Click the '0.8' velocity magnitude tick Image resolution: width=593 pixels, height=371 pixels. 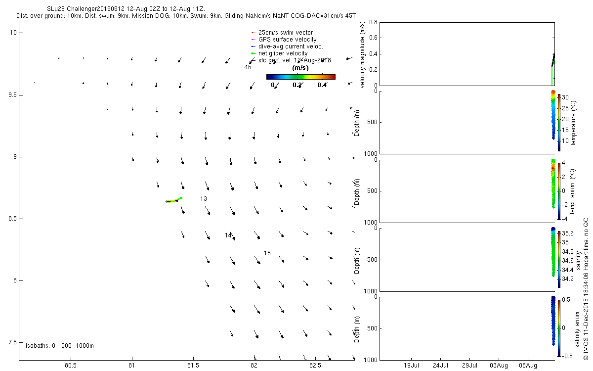click(373, 23)
